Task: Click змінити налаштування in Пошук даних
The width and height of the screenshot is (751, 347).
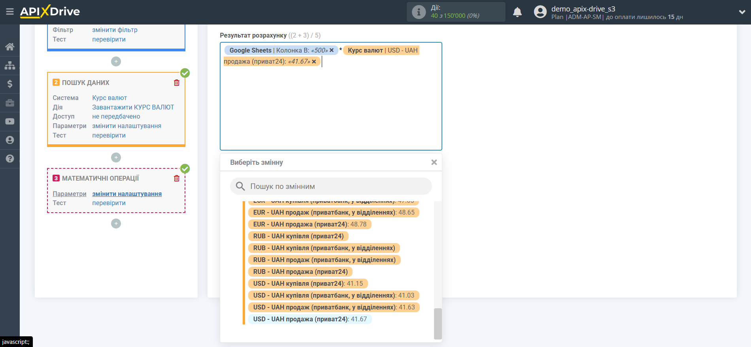Action: pyautogui.click(x=127, y=126)
